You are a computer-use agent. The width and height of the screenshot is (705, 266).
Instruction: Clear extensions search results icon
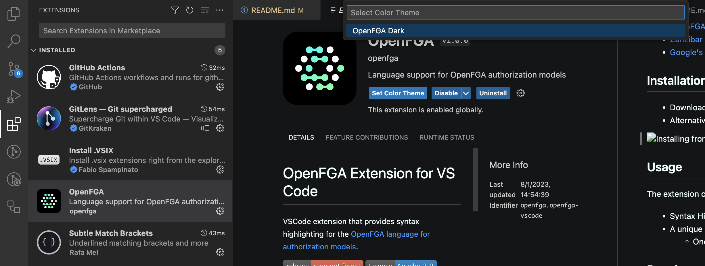tap(204, 10)
